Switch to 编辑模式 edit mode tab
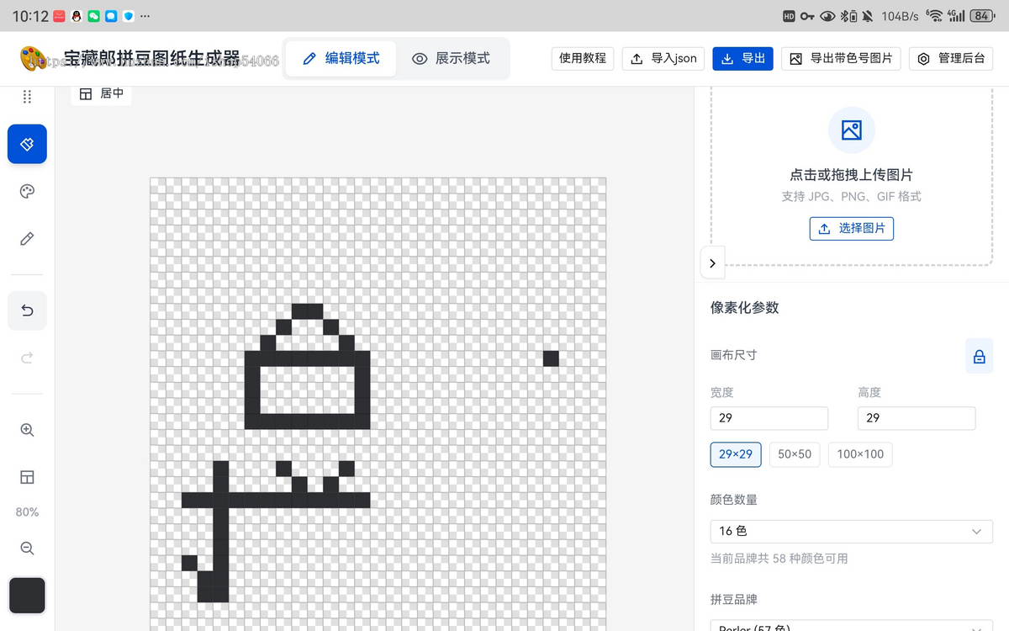This screenshot has height=631, width=1009. click(x=341, y=59)
